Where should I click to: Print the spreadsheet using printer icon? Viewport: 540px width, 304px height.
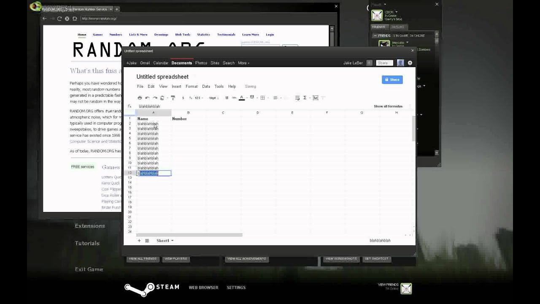[x=140, y=98]
